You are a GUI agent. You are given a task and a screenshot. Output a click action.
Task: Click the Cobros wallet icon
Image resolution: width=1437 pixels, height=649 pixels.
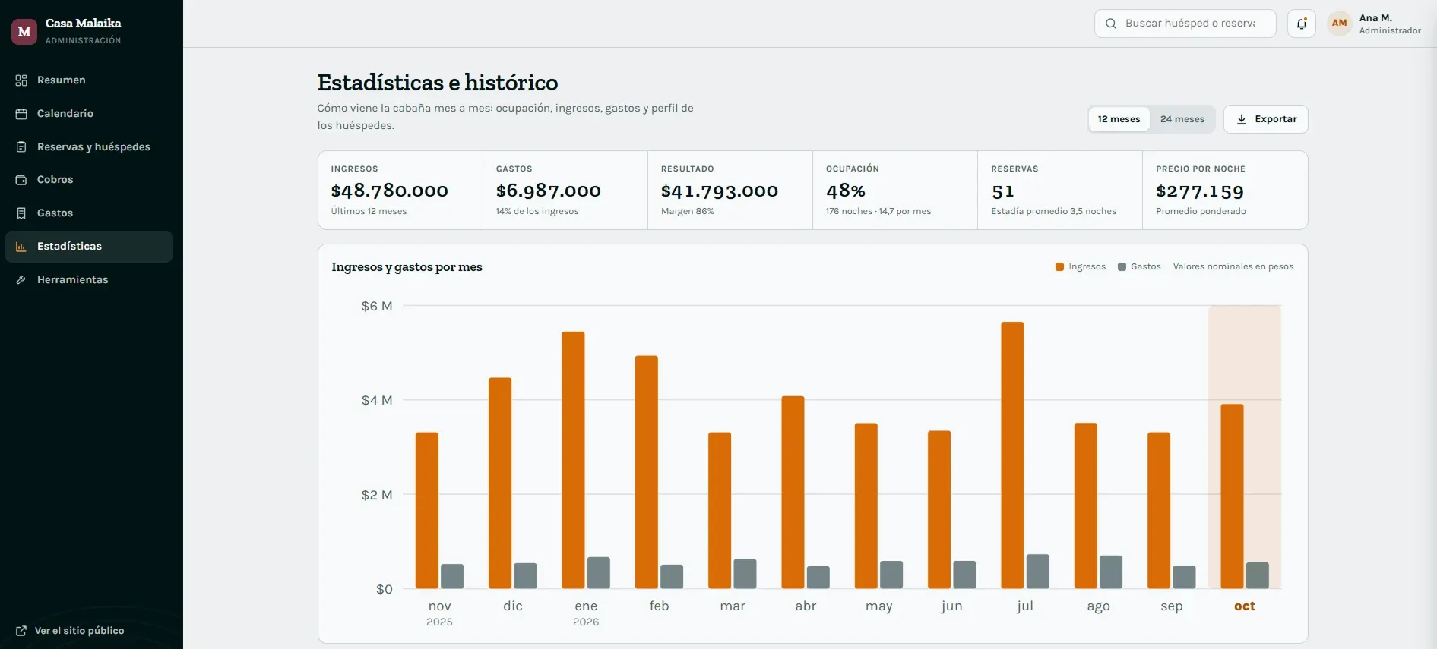pyautogui.click(x=21, y=180)
